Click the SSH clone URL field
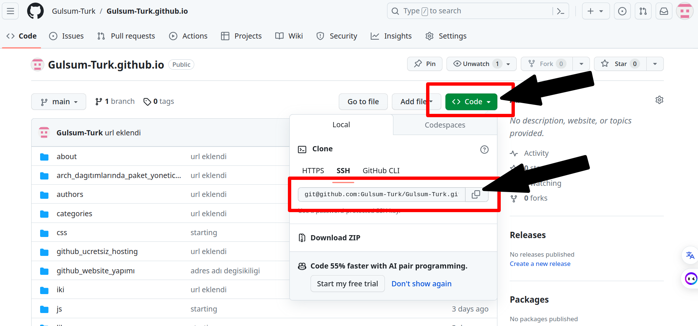 click(x=382, y=194)
